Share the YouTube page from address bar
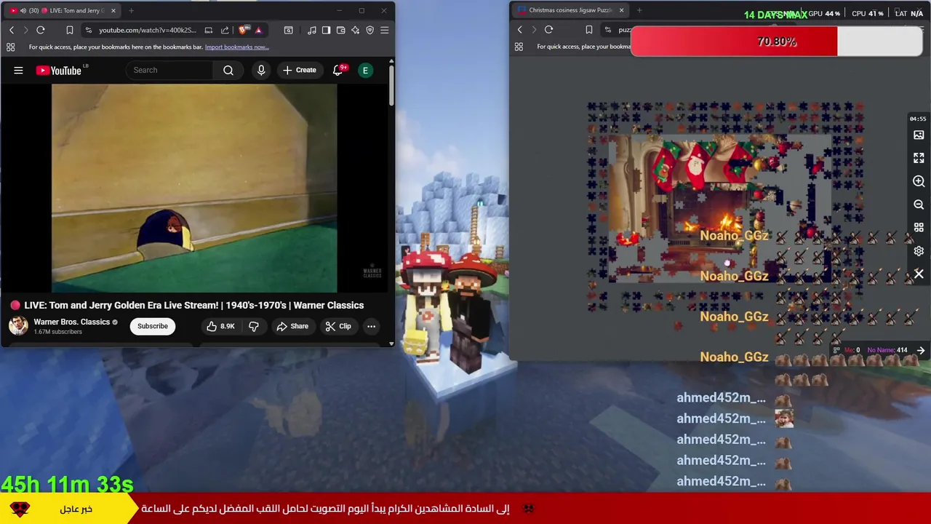 coord(225,30)
